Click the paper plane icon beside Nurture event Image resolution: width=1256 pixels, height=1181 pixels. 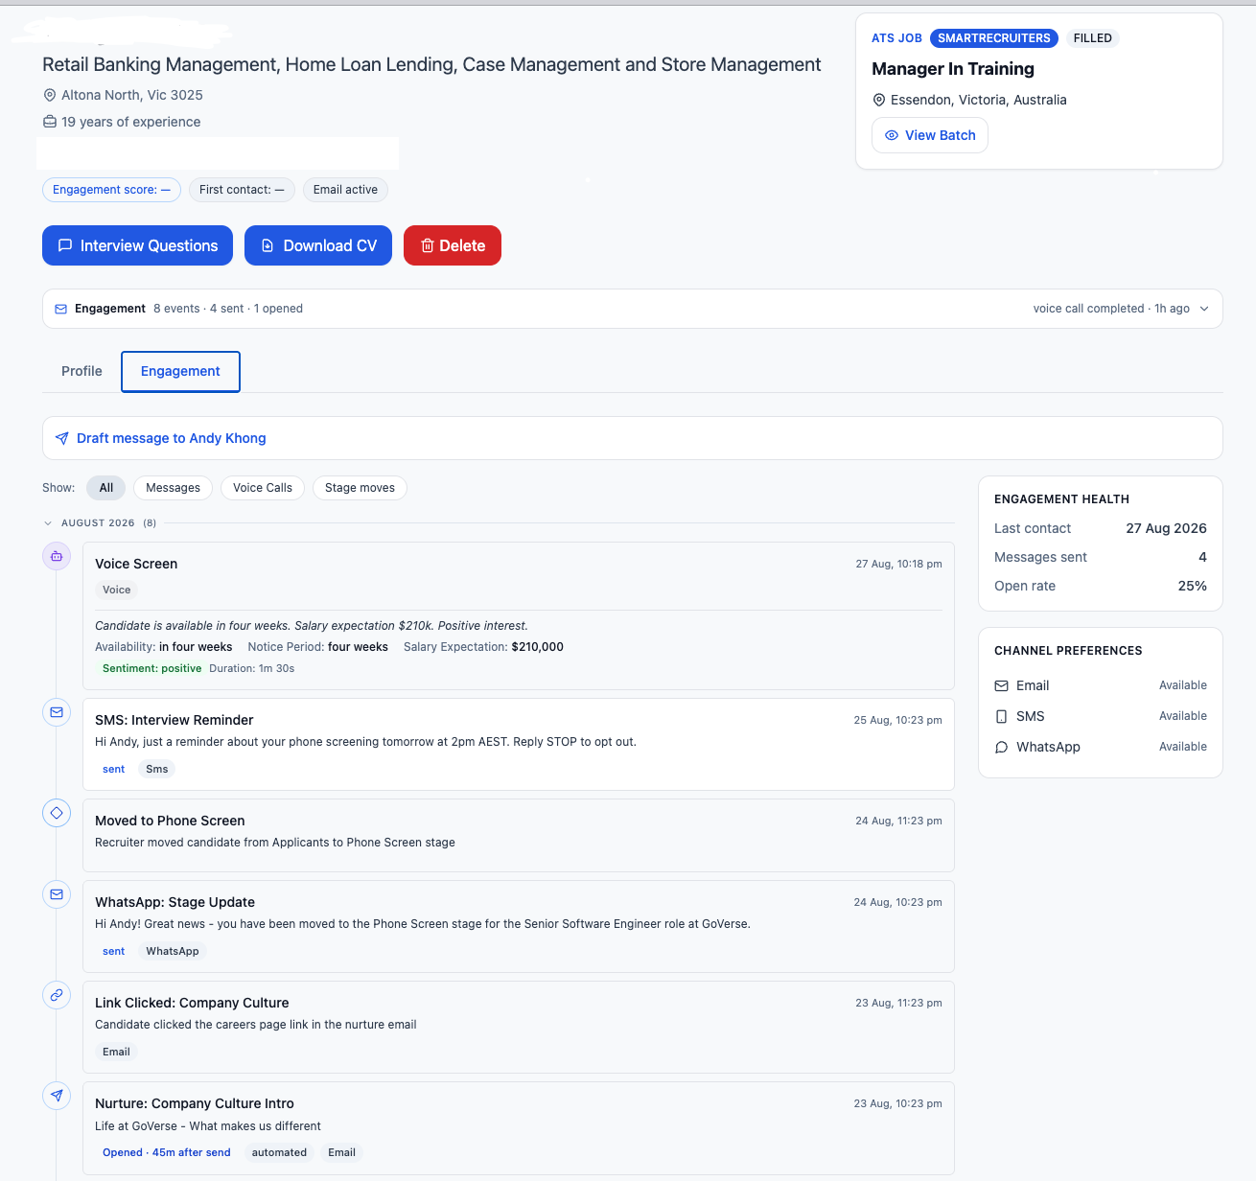[x=57, y=1096]
